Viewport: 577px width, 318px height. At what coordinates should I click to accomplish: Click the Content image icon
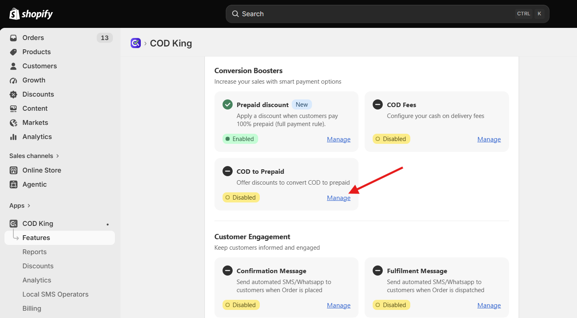coord(13,108)
